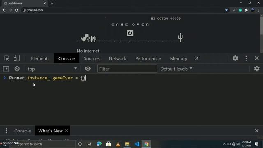Click the checkmark extension icon

pyautogui.click(x=234, y=10)
